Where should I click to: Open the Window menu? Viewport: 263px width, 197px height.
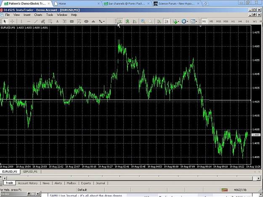62,15
